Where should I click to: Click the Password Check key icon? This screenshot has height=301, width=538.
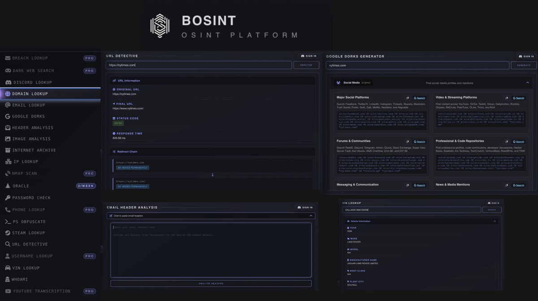pyautogui.click(x=7, y=197)
